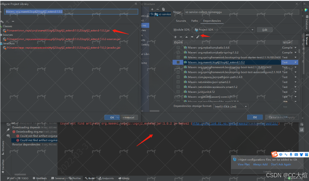
Task: Open the Favorites tool window side tab
Action: coord(3,166)
